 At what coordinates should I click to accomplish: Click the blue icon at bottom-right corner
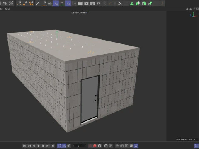coord(196,146)
